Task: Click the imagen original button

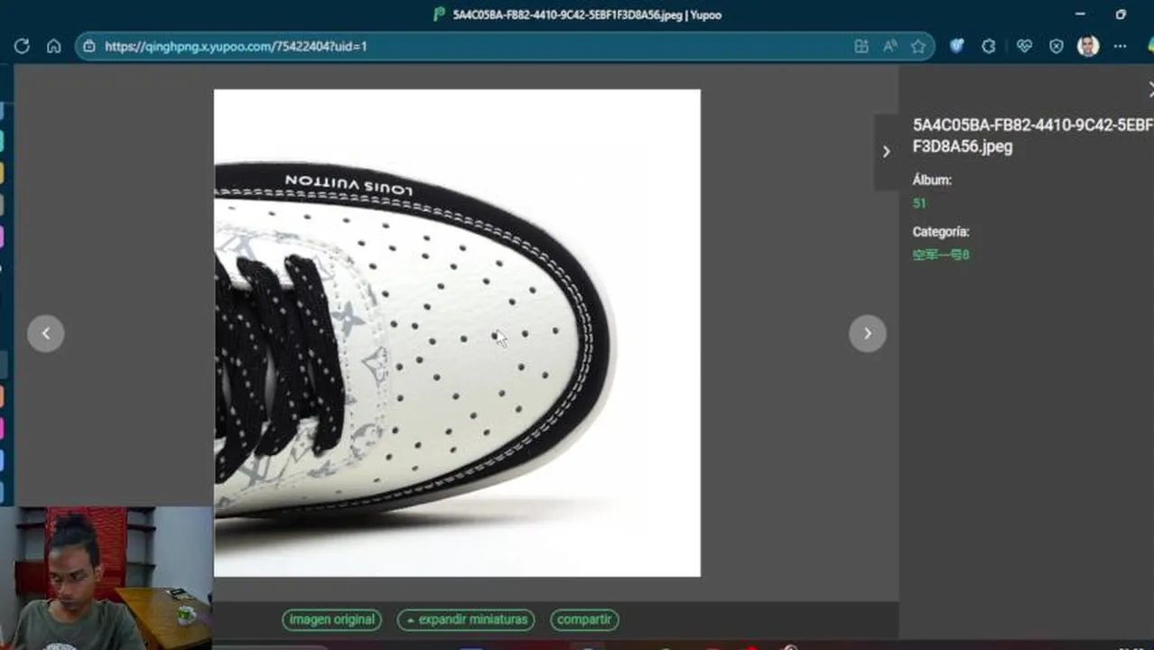Action: (332, 619)
